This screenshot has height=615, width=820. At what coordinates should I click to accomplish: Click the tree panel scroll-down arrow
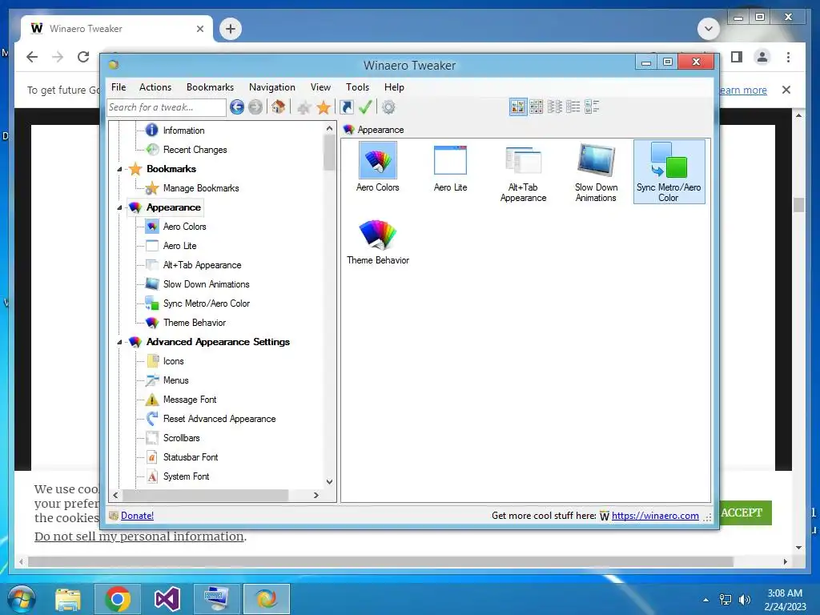[329, 481]
